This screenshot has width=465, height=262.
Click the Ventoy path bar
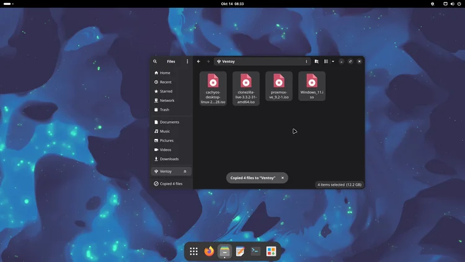pos(262,61)
